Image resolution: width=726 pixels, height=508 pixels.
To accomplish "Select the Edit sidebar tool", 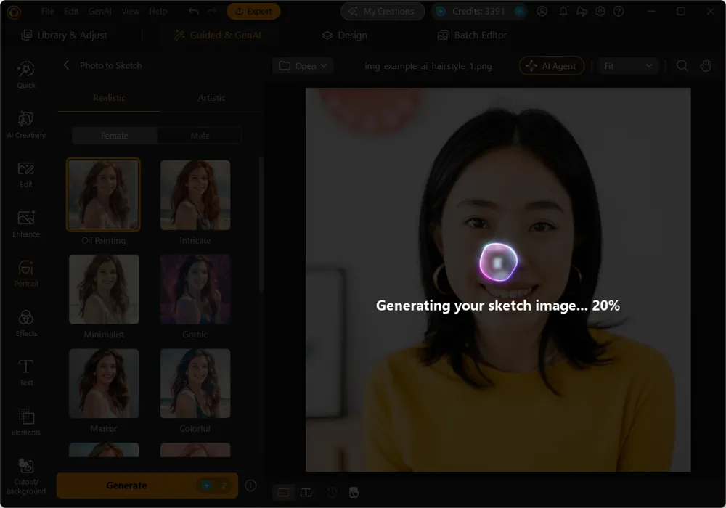I will (x=26, y=174).
